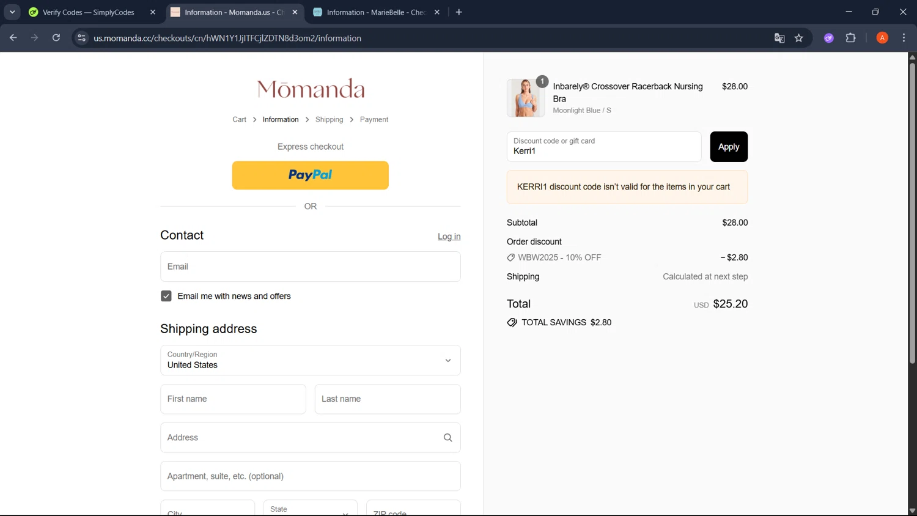The image size is (917, 516).
Task: Focus Apartment, suite, etc. field
Action: point(311,476)
